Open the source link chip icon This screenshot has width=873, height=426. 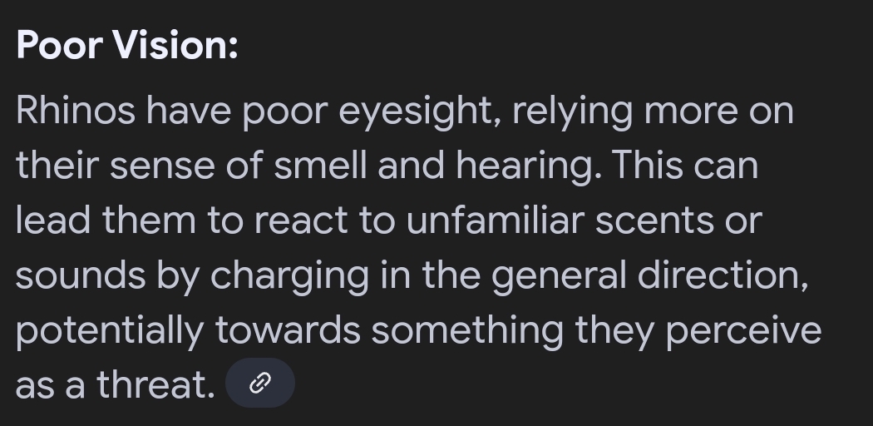pyautogui.click(x=260, y=383)
